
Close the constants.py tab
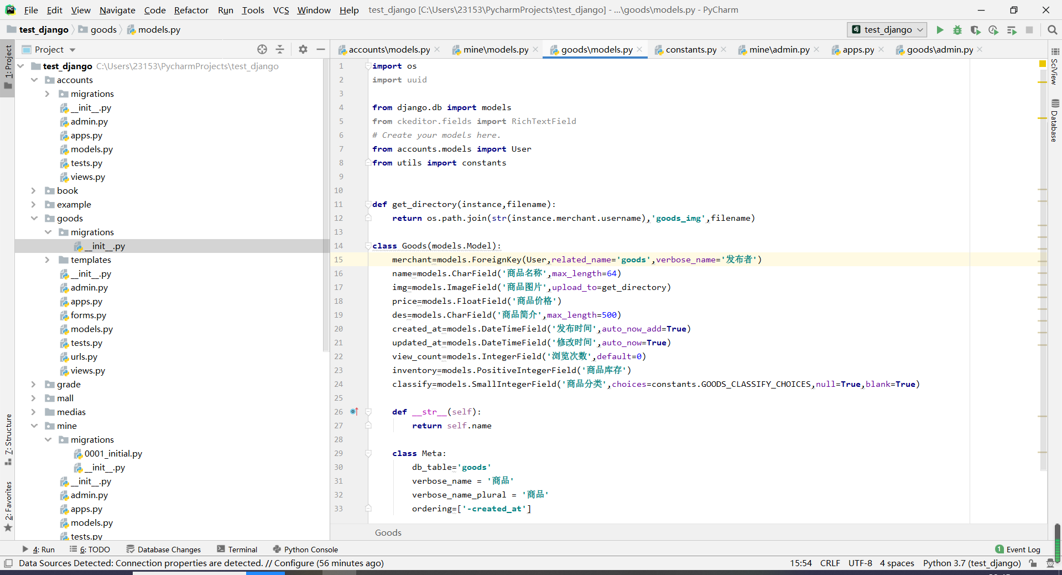723,49
